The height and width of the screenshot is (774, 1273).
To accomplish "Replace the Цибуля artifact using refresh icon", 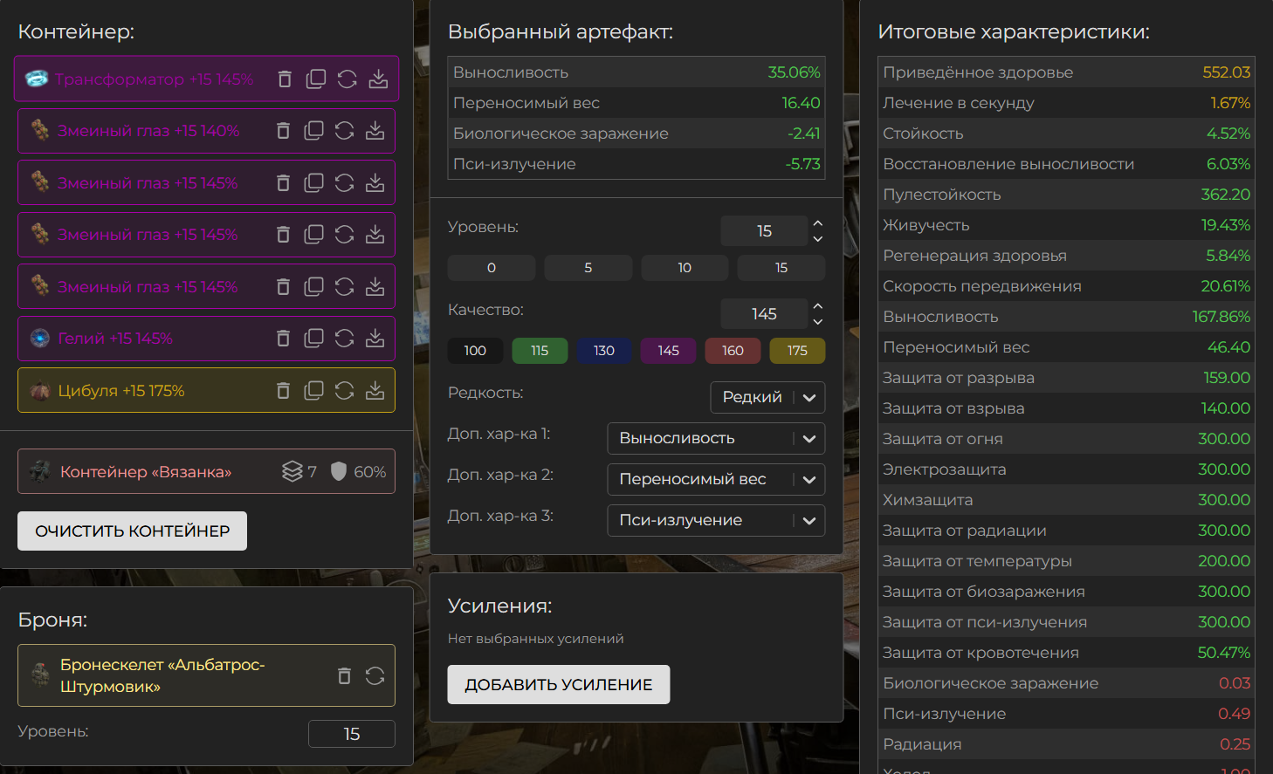I will click(345, 391).
